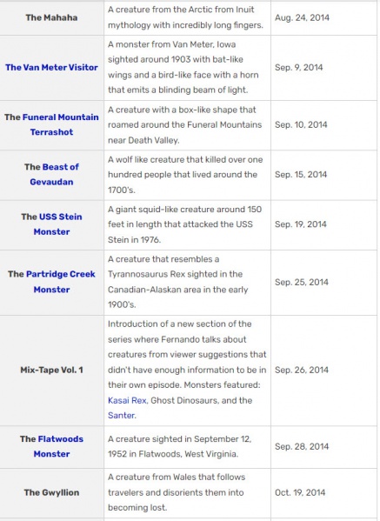Select The Mahaha title cell

pos(52,17)
